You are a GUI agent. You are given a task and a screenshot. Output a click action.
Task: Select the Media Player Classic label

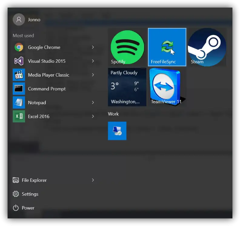click(x=48, y=75)
